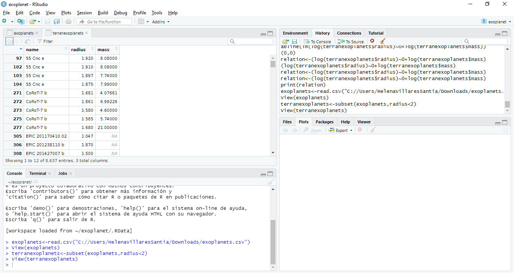Screen dimensions: 514x273
Task: Clear all history with the broom icon
Action: (x=383, y=41)
